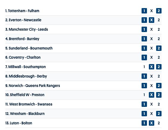Deselect draw for Everton - Newcastle
This screenshot has height=130, width=168.
pos(152,20)
